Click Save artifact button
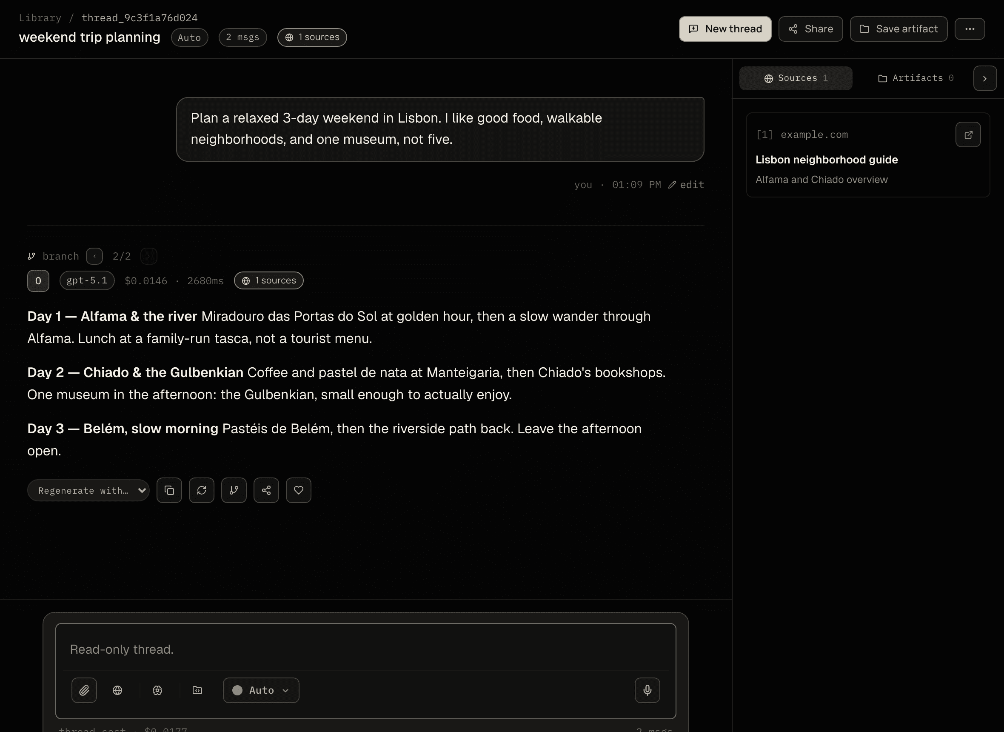Viewport: 1004px width, 732px height. pos(898,29)
